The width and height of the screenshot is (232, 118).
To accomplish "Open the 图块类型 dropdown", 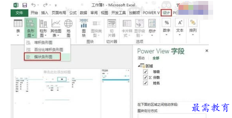I will click(x=96, y=28).
